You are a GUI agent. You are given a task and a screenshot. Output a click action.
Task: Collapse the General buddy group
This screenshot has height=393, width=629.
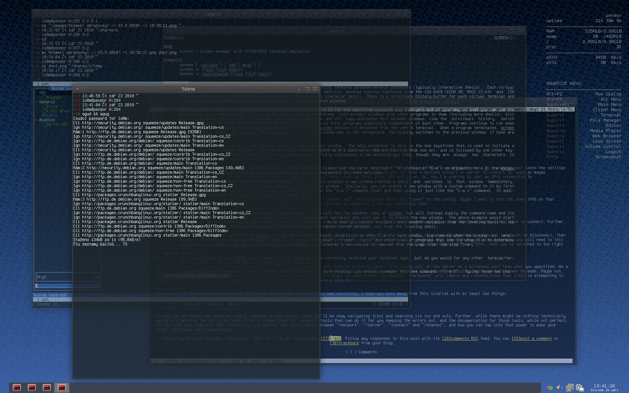tap(36, 102)
